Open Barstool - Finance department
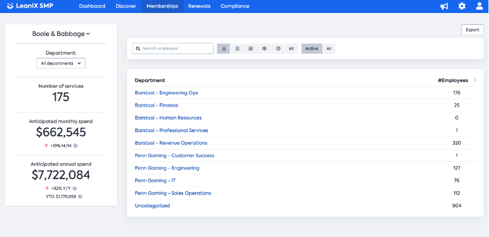Image resolution: width=489 pixels, height=237 pixels. coord(156,106)
